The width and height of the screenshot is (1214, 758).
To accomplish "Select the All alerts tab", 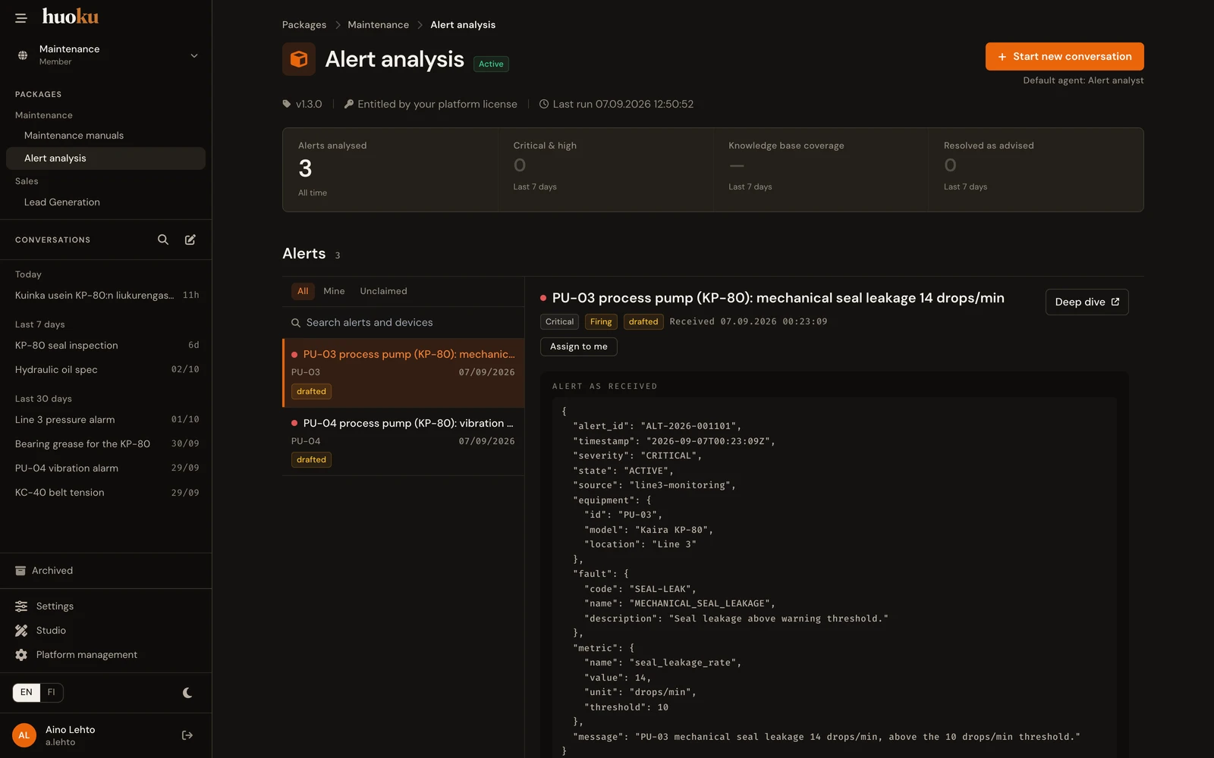I will click(303, 291).
